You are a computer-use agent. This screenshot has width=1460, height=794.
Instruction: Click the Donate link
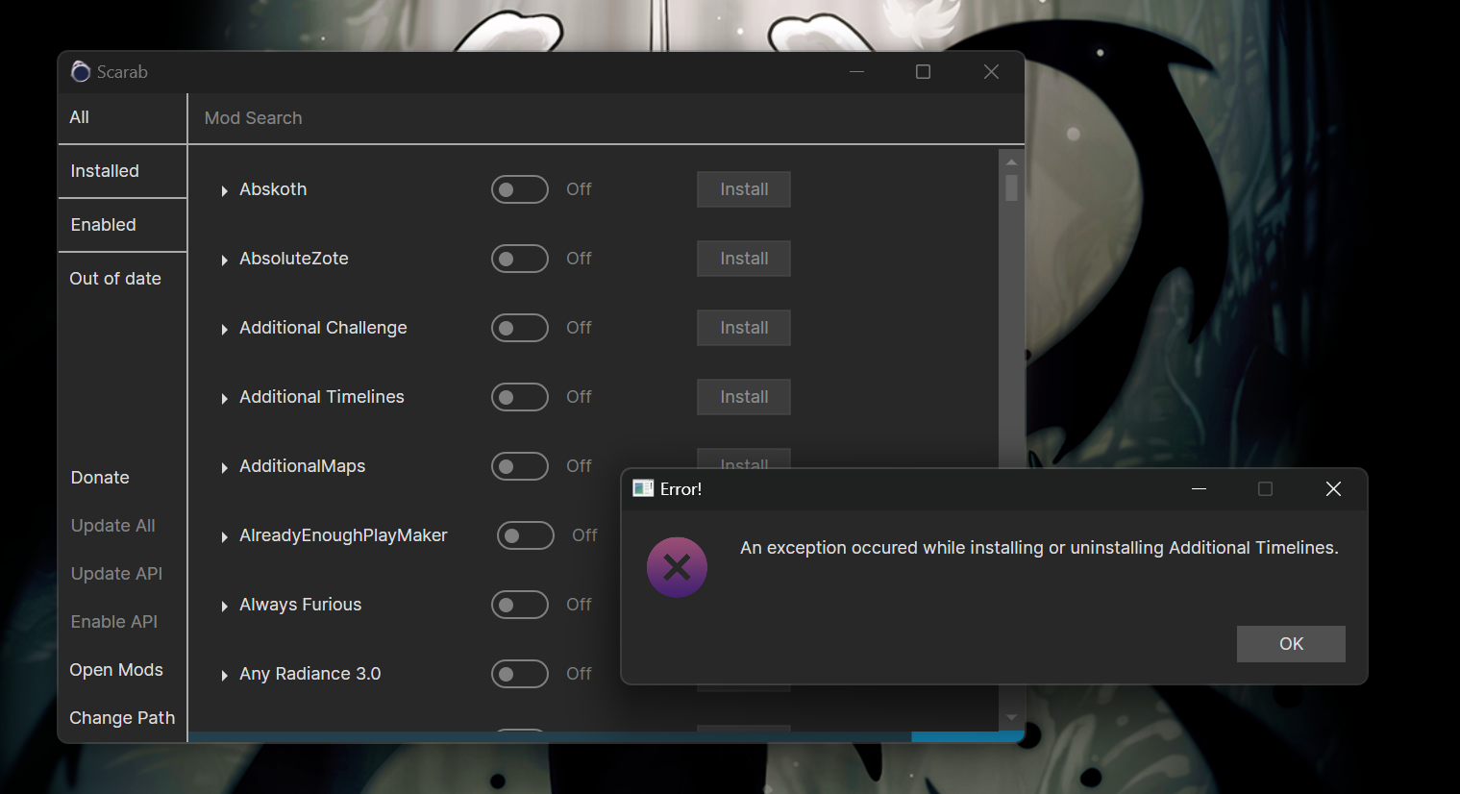pyautogui.click(x=99, y=477)
